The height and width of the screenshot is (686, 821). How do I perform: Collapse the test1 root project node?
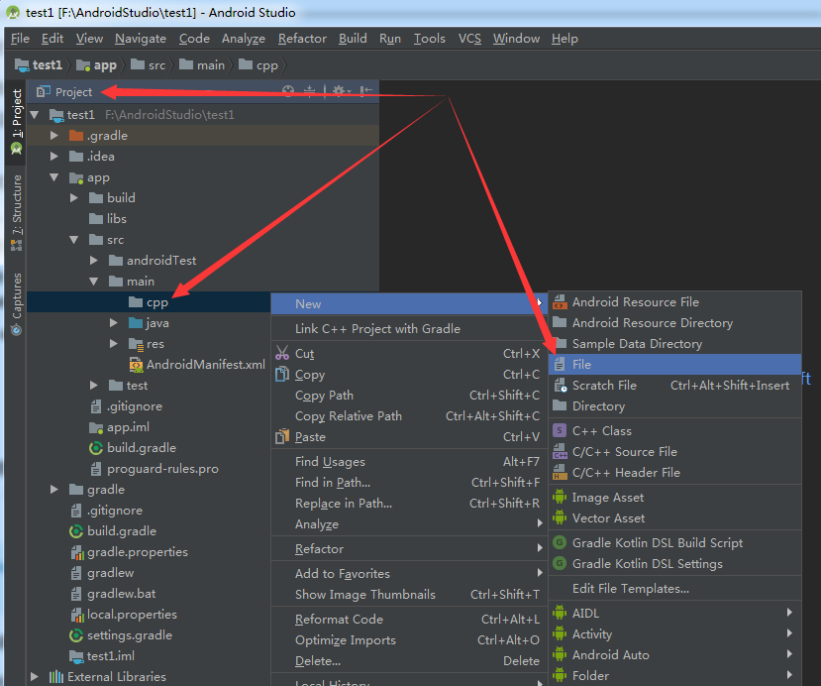coord(35,114)
